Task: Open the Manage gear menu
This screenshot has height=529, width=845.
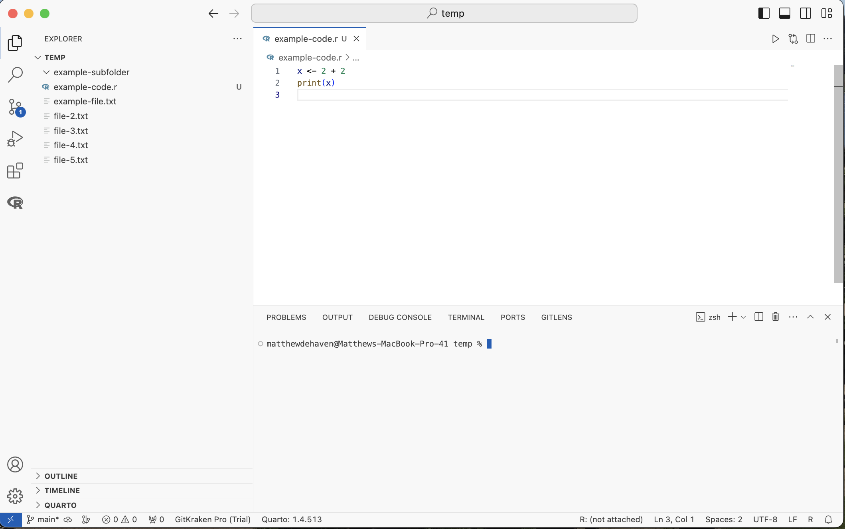Action: (15, 496)
